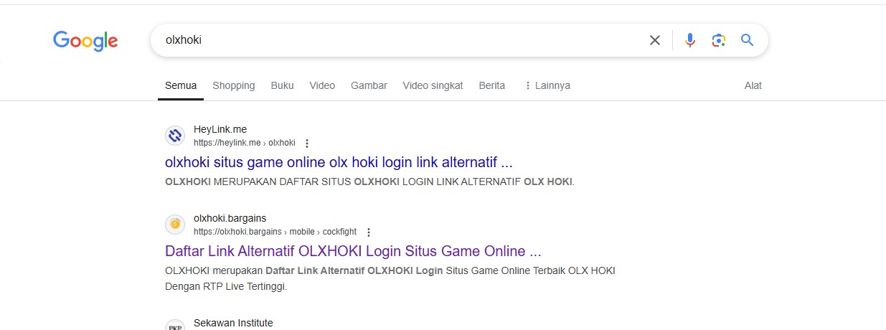The width and height of the screenshot is (886, 330).
Task: Click the snippet mentioning RTP Live Tertinggi
Action: click(x=390, y=278)
